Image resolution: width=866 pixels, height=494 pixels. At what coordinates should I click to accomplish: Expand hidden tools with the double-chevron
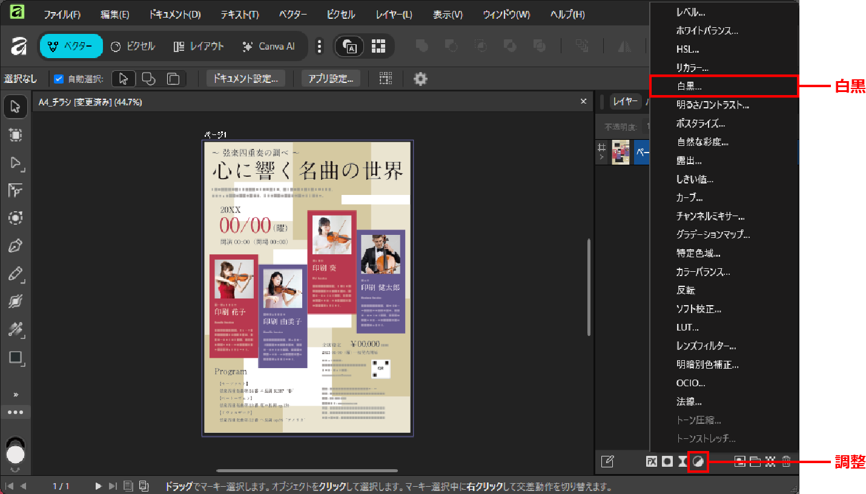16,395
